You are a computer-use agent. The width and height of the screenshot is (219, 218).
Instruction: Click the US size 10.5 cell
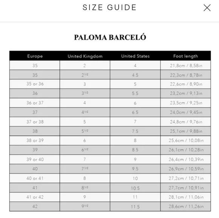pyautogui.click(x=135, y=188)
